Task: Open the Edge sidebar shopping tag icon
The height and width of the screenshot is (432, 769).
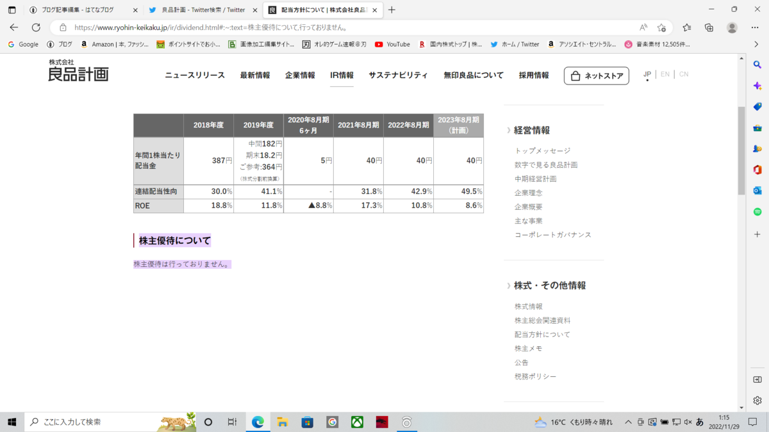Action: [x=757, y=107]
